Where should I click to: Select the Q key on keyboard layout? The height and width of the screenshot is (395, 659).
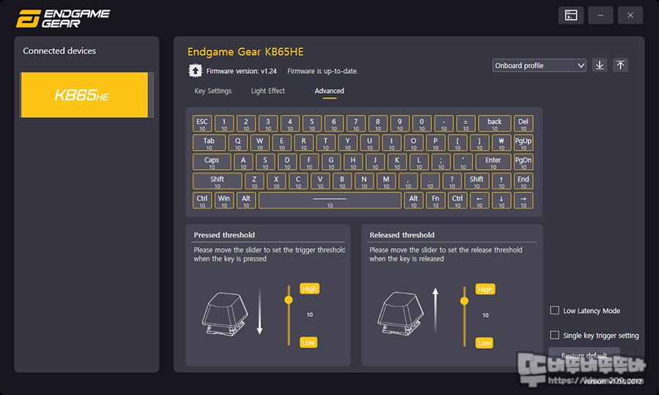pyautogui.click(x=238, y=143)
